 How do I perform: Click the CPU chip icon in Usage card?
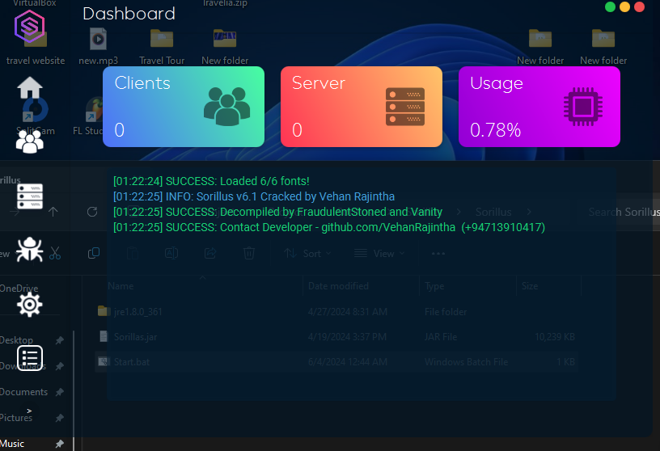[583, 107]
